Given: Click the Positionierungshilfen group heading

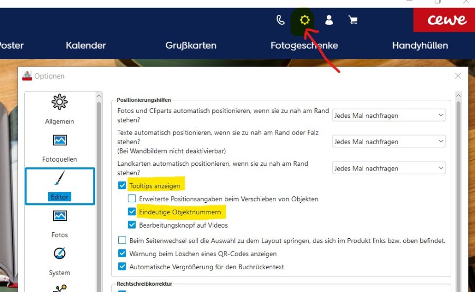Looking at the screenshot, I should [144, 100].
